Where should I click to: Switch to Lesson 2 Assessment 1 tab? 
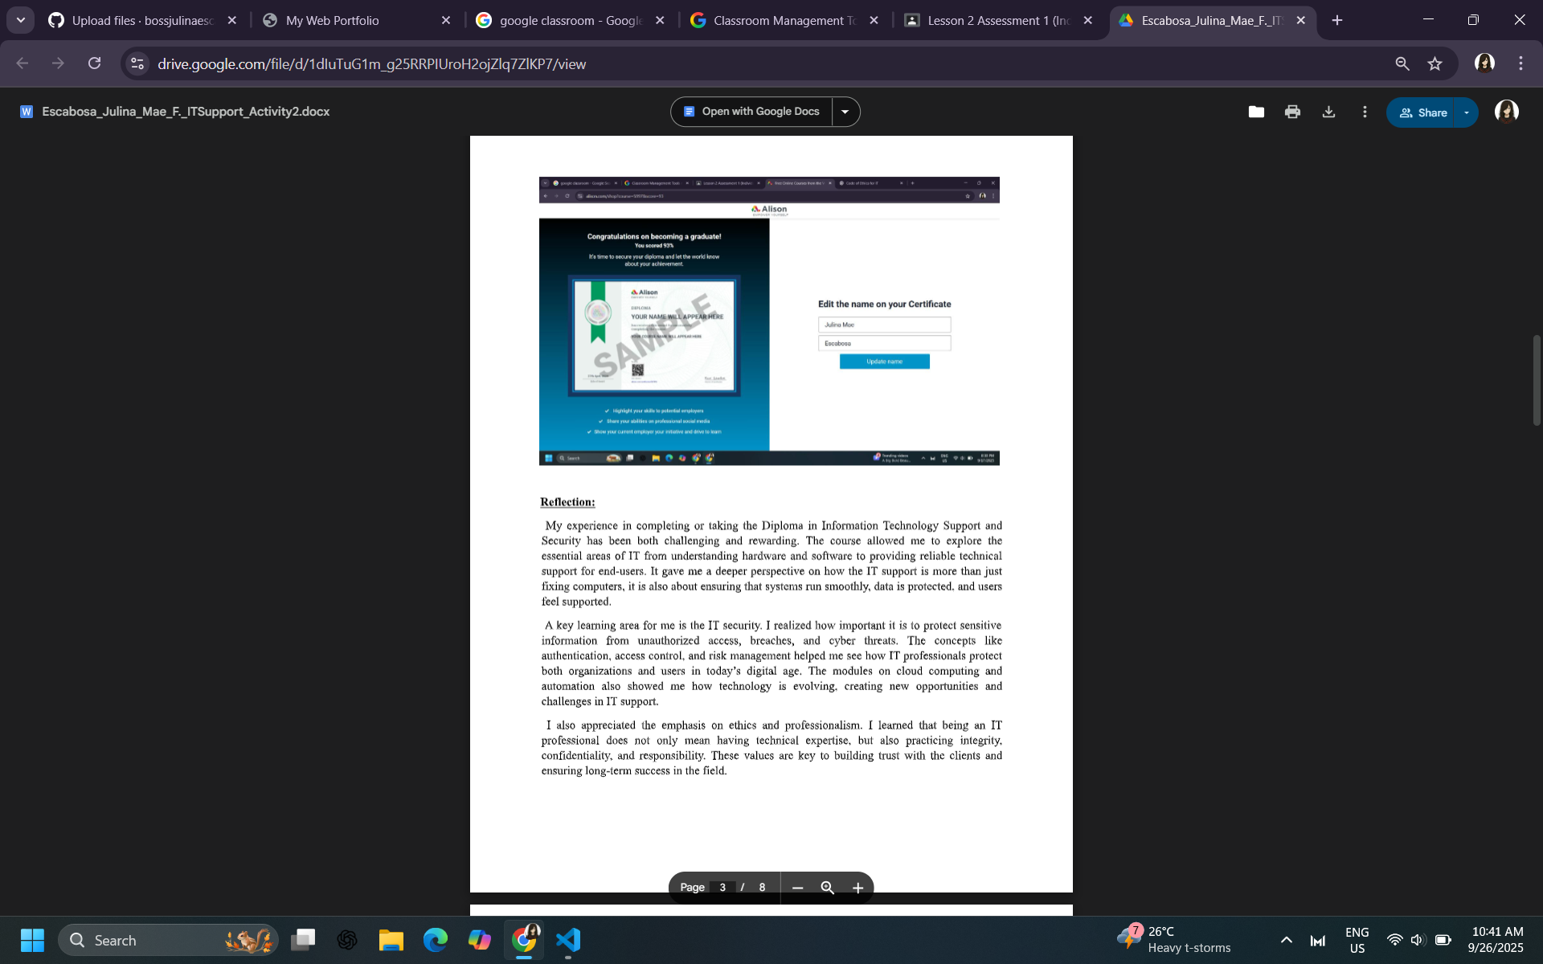click(997, 20)
